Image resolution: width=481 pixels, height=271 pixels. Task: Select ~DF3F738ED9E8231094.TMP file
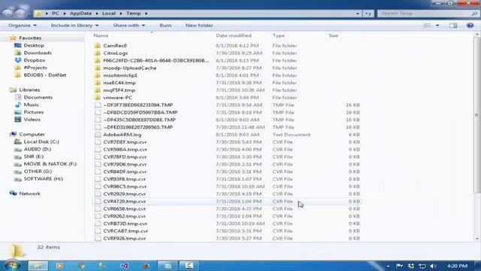coord(138,105)
